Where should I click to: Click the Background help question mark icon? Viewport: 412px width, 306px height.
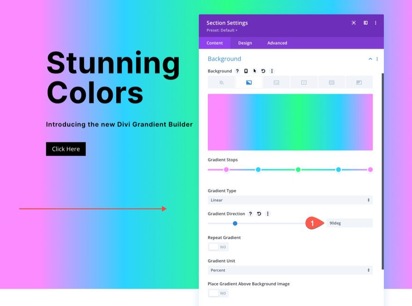point(237,71)
